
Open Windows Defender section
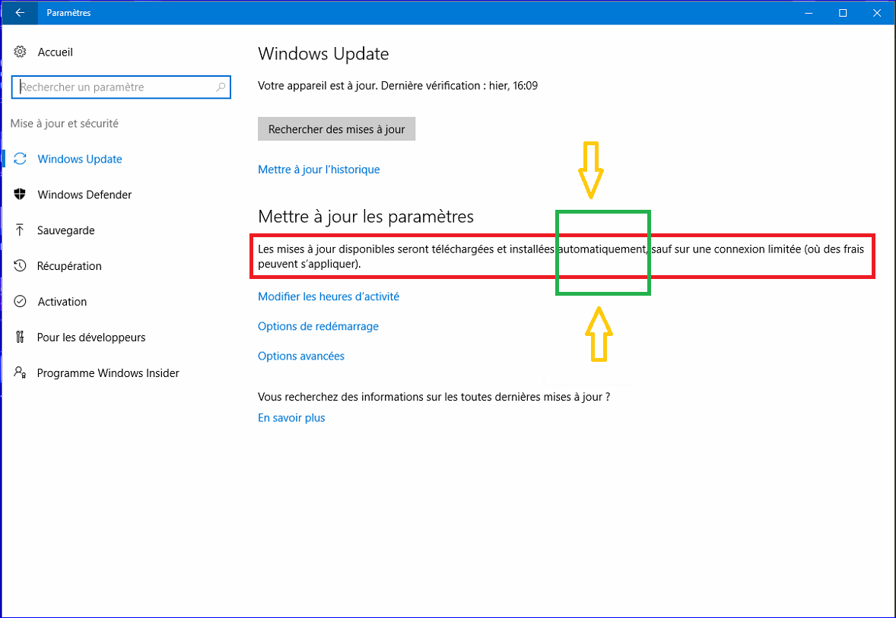84,194
